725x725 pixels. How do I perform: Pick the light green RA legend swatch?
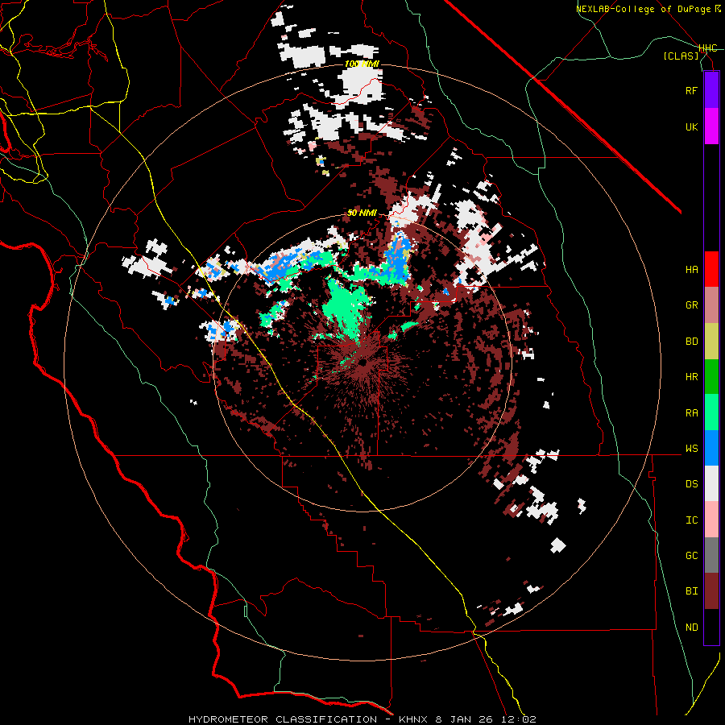coord(711,412)
